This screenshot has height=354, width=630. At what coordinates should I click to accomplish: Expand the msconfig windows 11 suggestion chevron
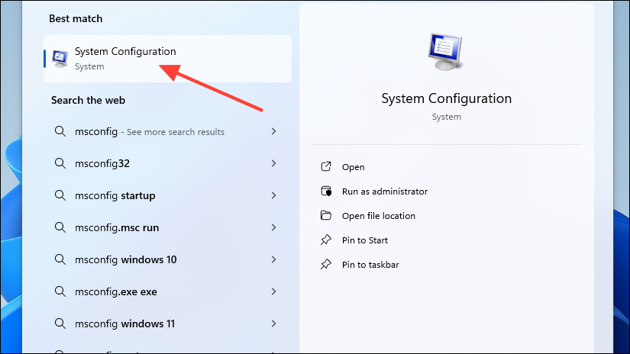coord(273,323)
